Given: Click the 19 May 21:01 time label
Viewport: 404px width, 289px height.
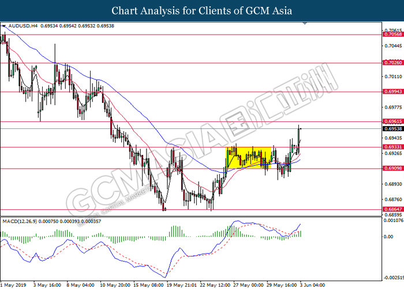Looking at the screenshot, I should point(182,285).
